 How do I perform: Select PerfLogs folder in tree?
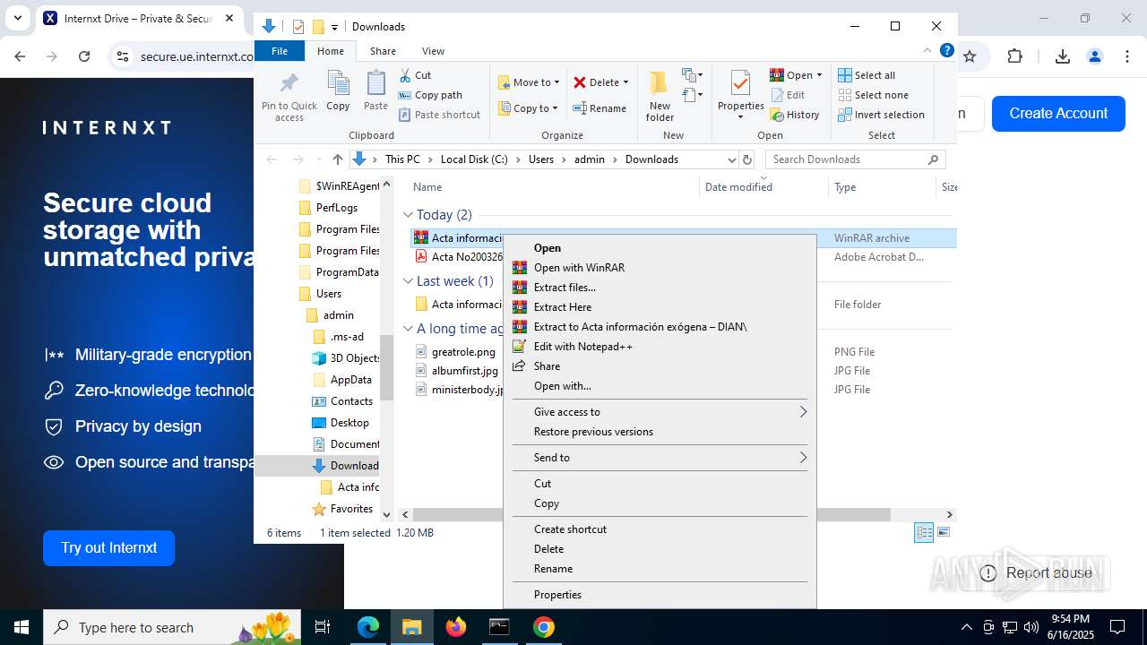337,208
